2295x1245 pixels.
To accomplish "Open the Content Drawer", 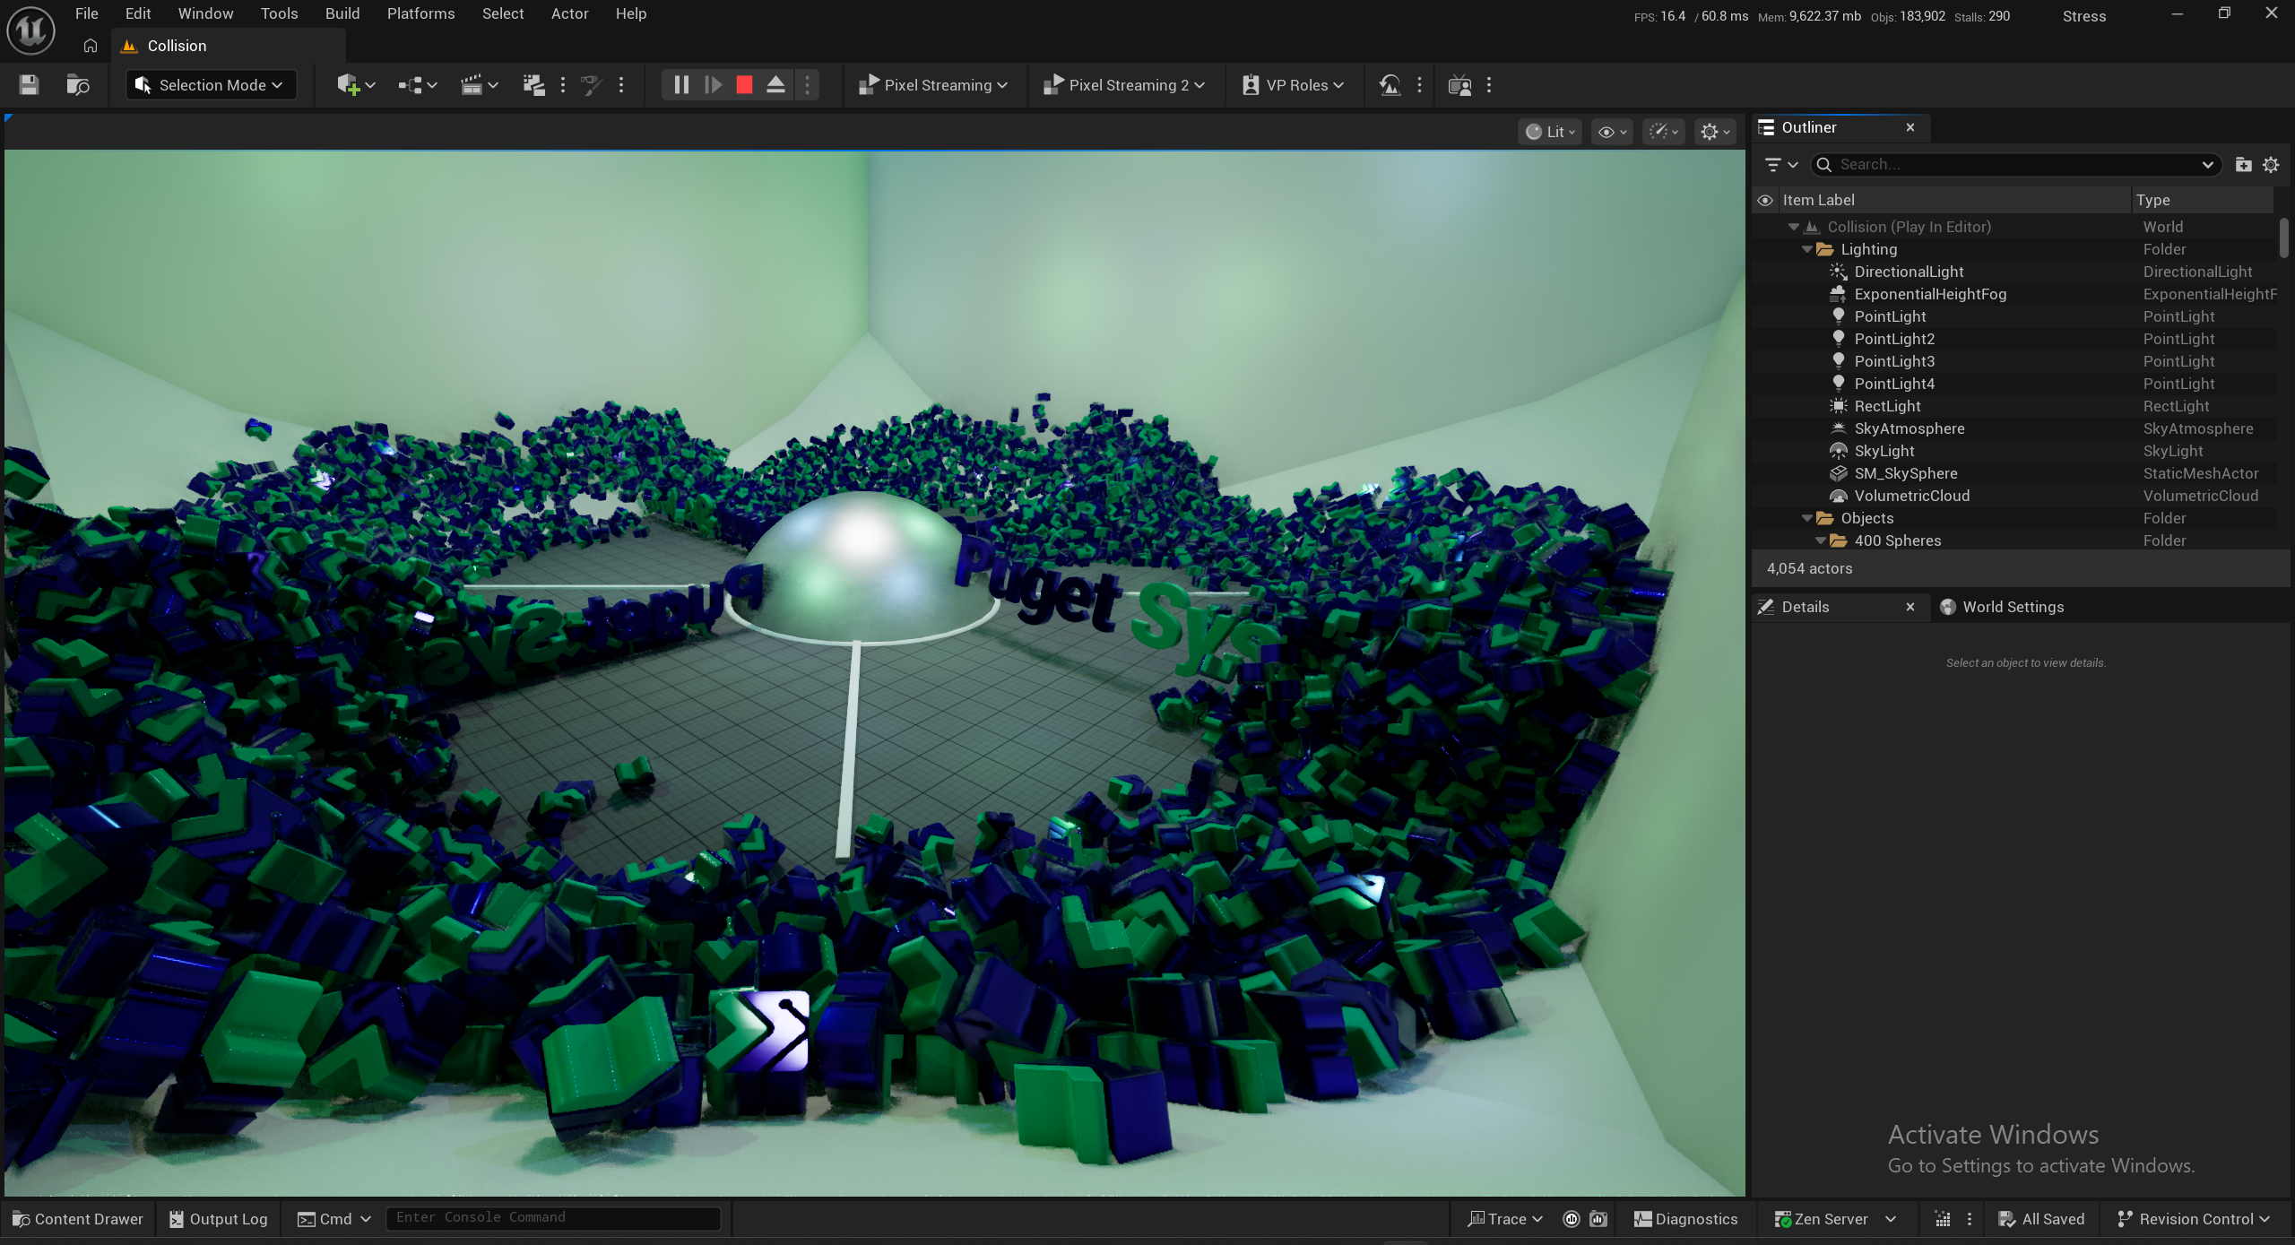I will pyautogui.click(x=78, y=1219).
